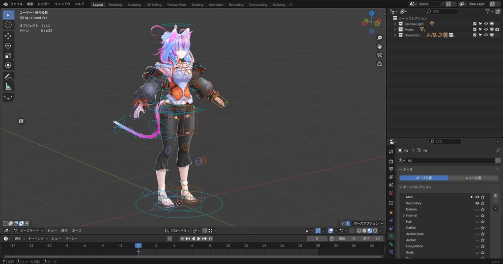Jump to the first frame startpoint
The image size is (503, 264).
pyautogui.click(x=182, y=238)
